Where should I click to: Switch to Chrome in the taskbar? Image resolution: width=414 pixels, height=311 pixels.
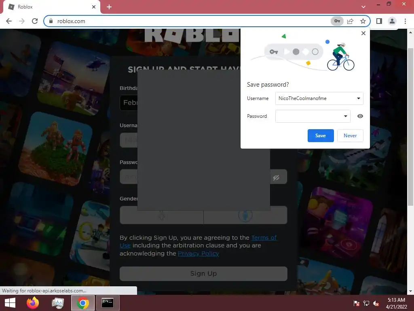(x=82, y=303)
